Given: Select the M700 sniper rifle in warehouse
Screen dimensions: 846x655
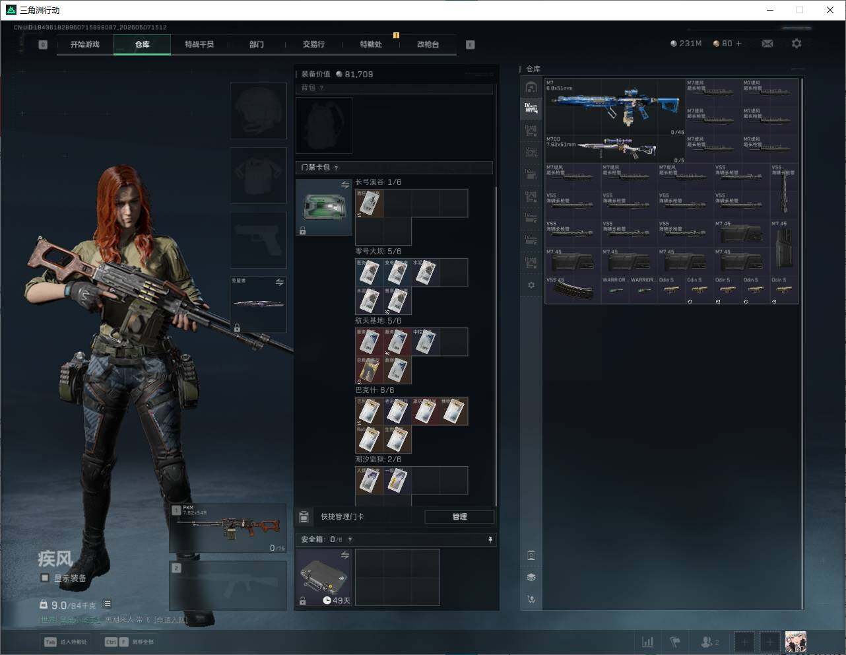Looking at the screenshot, I should [615, 149].
